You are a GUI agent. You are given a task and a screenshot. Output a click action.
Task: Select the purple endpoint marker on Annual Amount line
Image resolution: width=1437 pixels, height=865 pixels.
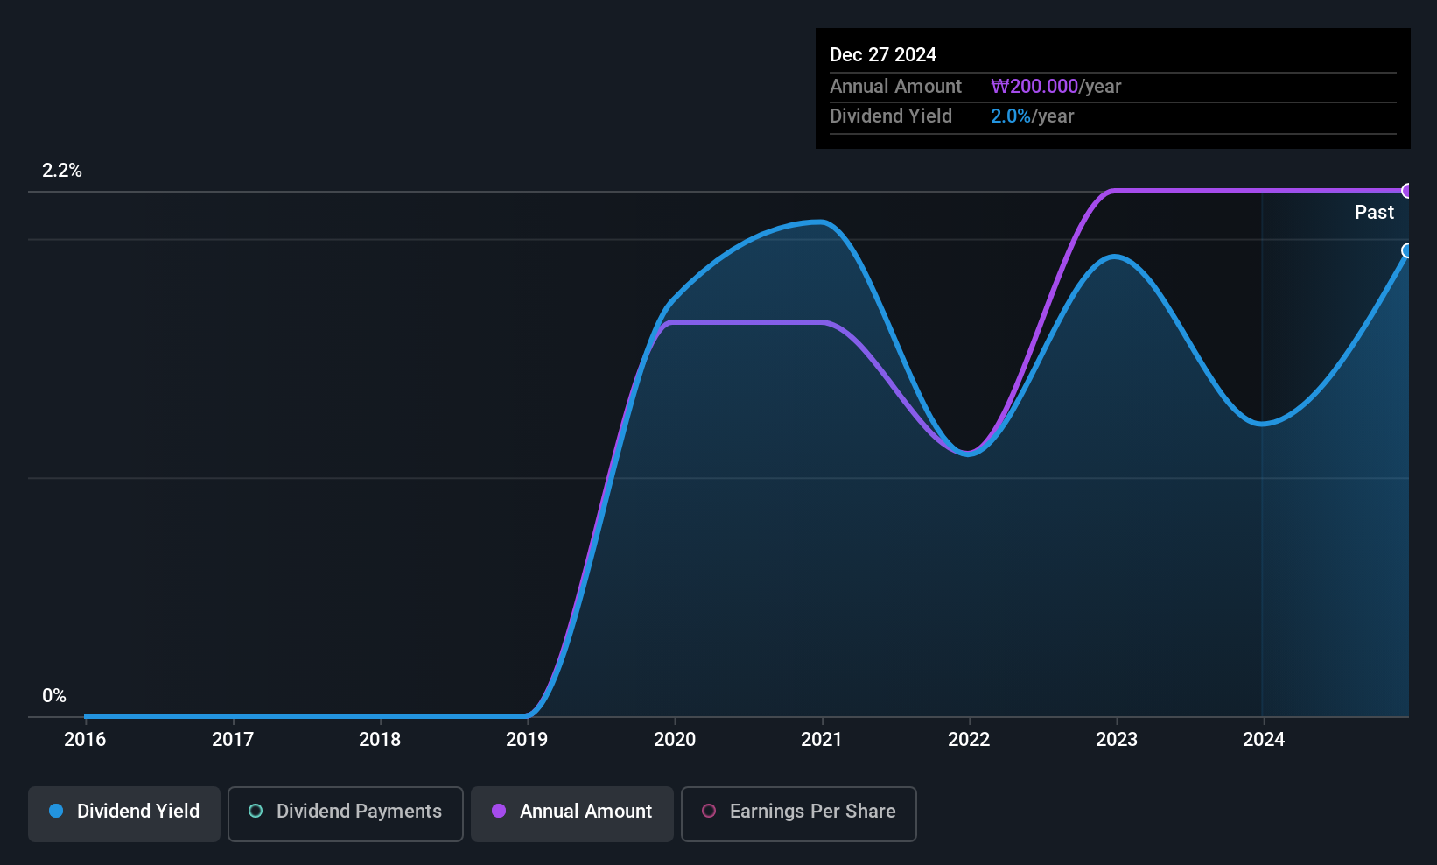(x=1406, y=191)
